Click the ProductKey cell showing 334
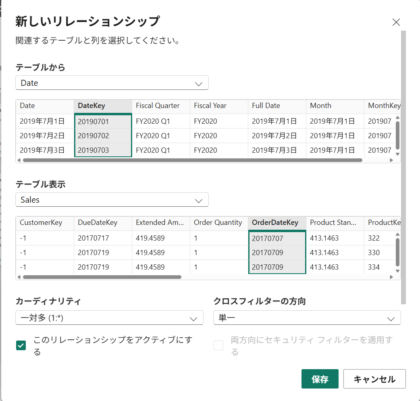 pyautogui.click(x=380, y=267)
